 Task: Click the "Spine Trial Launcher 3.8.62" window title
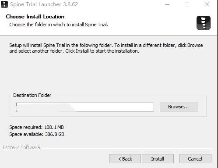44,4
